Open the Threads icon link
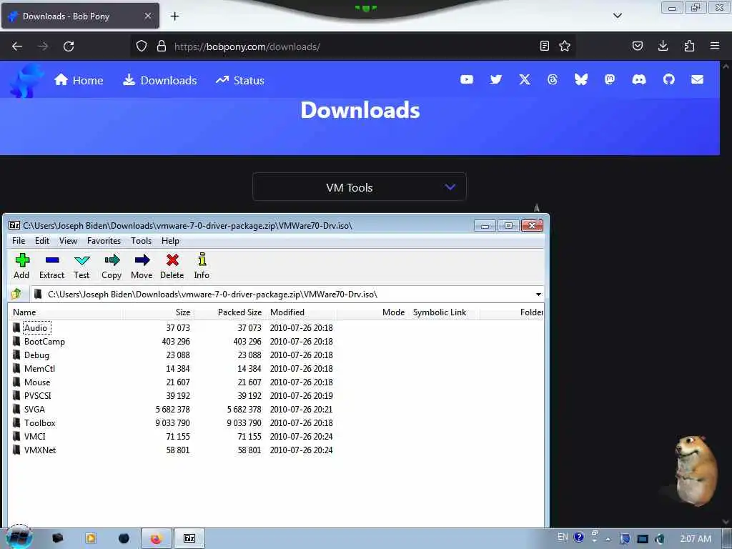Image resolution: width=732 pixels, height=549 pixels. pos(553,80)
